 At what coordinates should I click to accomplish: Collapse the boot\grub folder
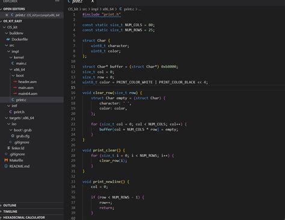point(11,130)
